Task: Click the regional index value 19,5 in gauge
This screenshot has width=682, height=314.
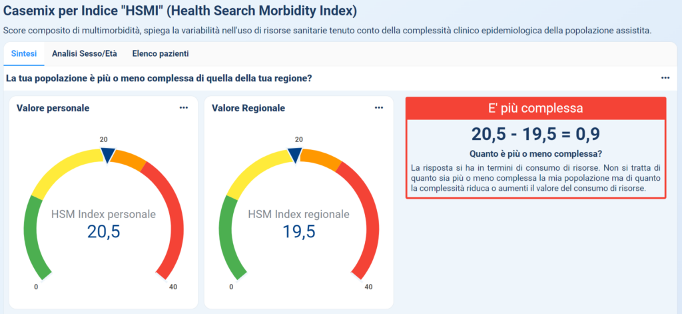Action: (298, 231)
